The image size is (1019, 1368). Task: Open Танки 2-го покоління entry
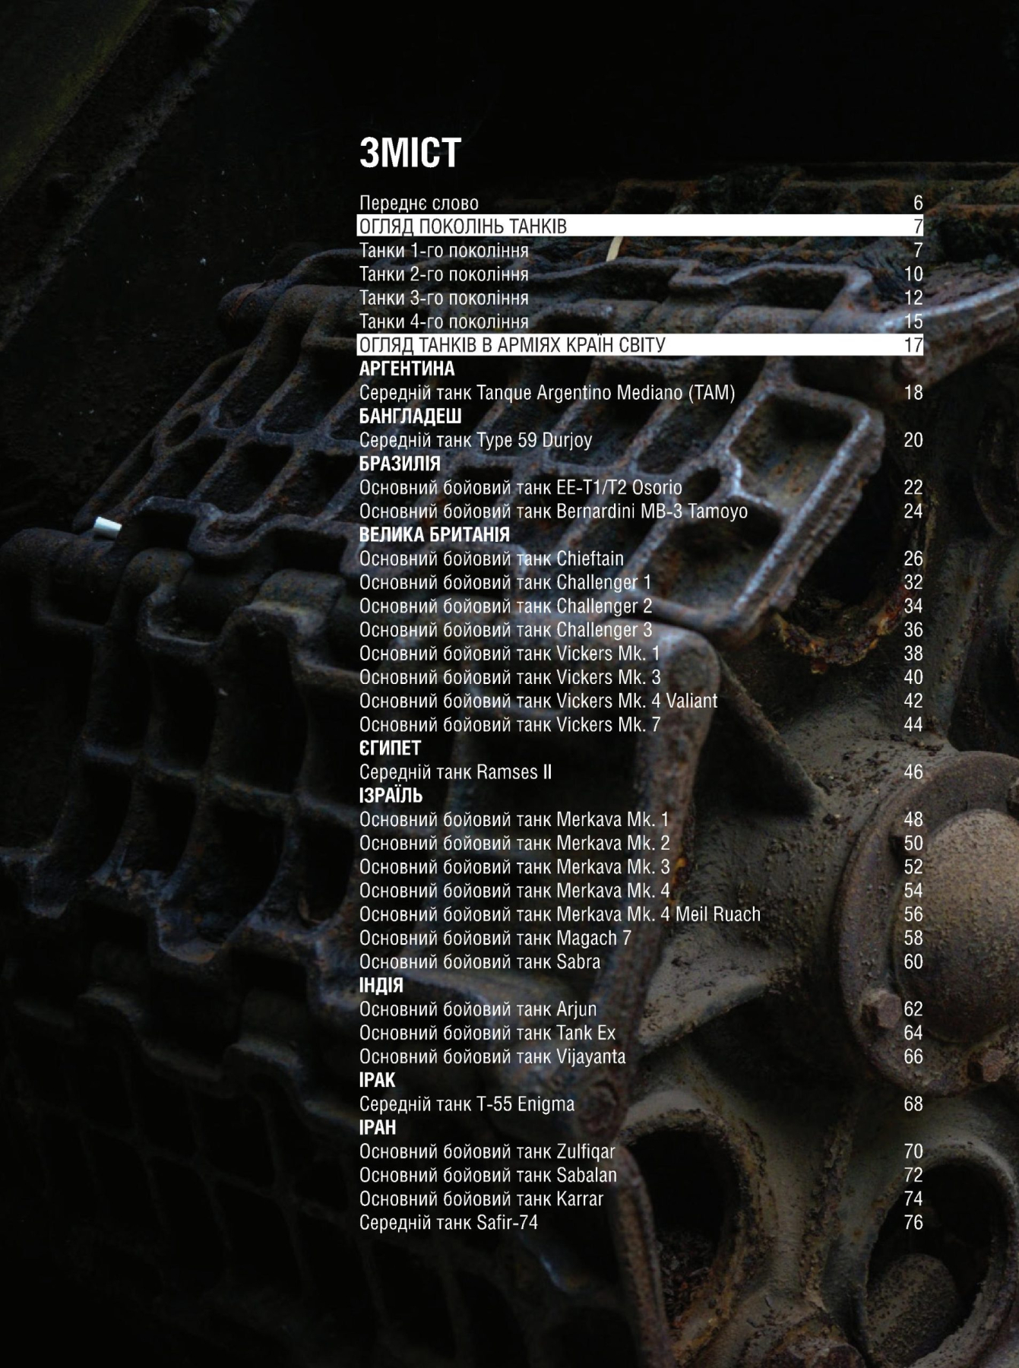pos(444,274)
